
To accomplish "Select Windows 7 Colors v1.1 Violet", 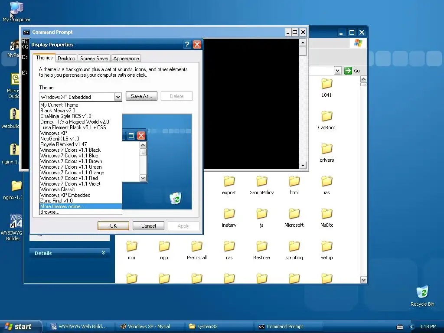I will (x=80, y=184).
